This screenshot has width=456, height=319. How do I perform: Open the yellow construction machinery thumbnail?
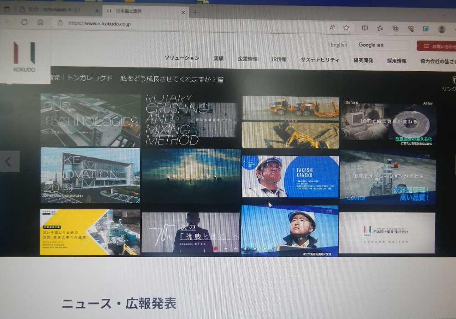pos(290,122)
